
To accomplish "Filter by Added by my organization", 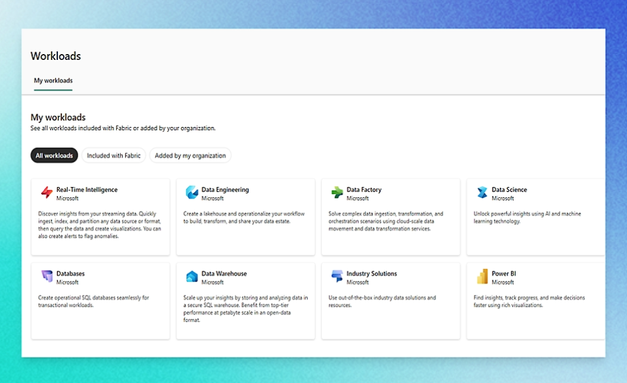I will click(190, 156).
